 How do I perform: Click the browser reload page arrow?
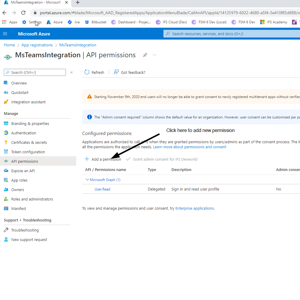(x=23, y=13)
